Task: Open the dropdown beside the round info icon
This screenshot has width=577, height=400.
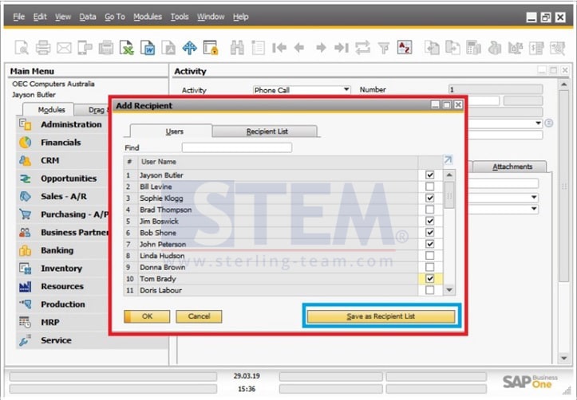Action: [x=539, y=123]
